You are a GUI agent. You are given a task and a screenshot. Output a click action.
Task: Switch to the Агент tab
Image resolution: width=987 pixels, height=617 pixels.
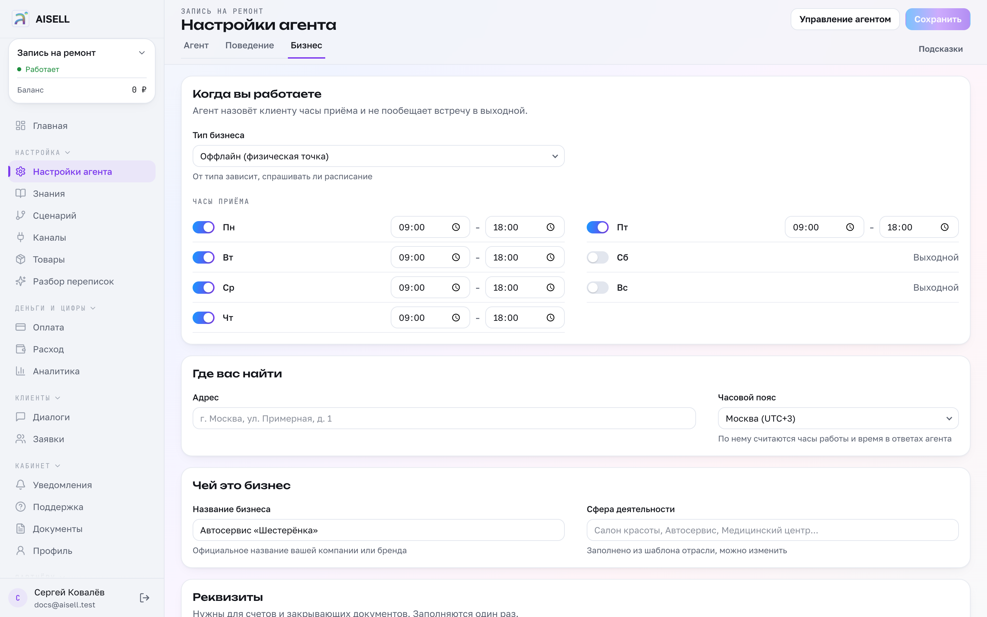[x=196, y=45]
